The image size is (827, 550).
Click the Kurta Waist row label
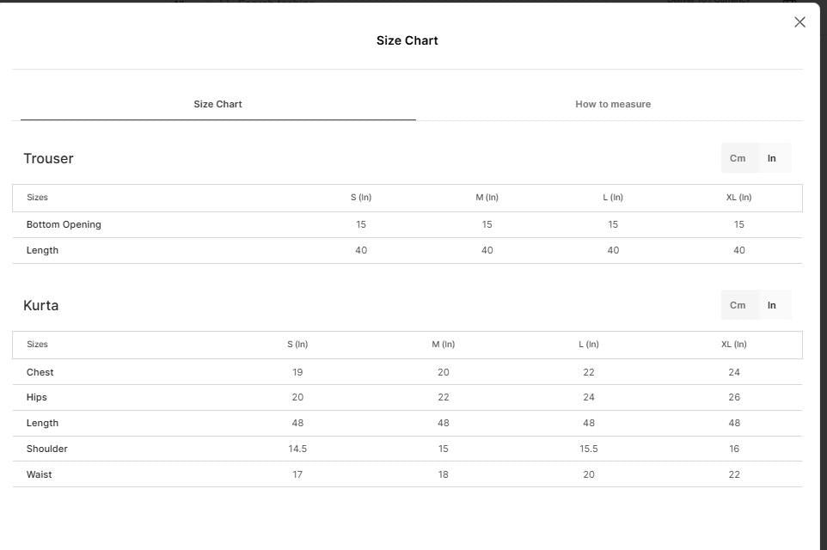click(x=39, y=474)
